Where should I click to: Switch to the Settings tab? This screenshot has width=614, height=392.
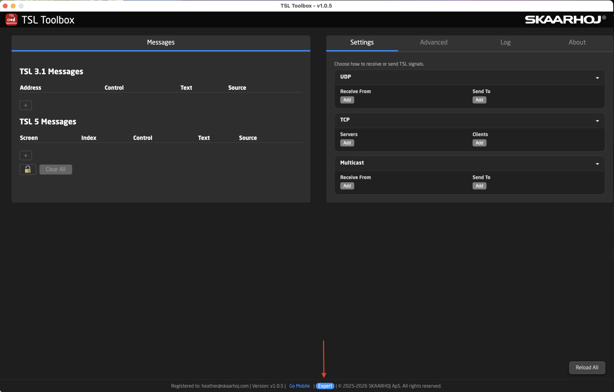point(362,42)
